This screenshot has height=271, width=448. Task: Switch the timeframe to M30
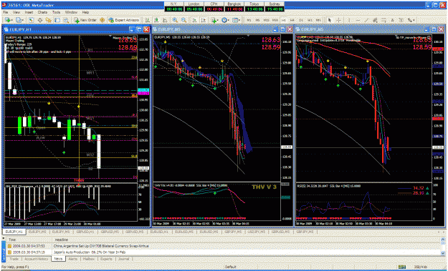(275, 20)
